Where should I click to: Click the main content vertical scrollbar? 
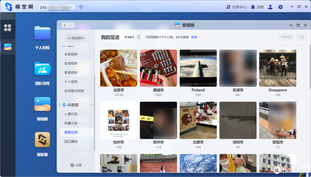[x=310, y=67]
